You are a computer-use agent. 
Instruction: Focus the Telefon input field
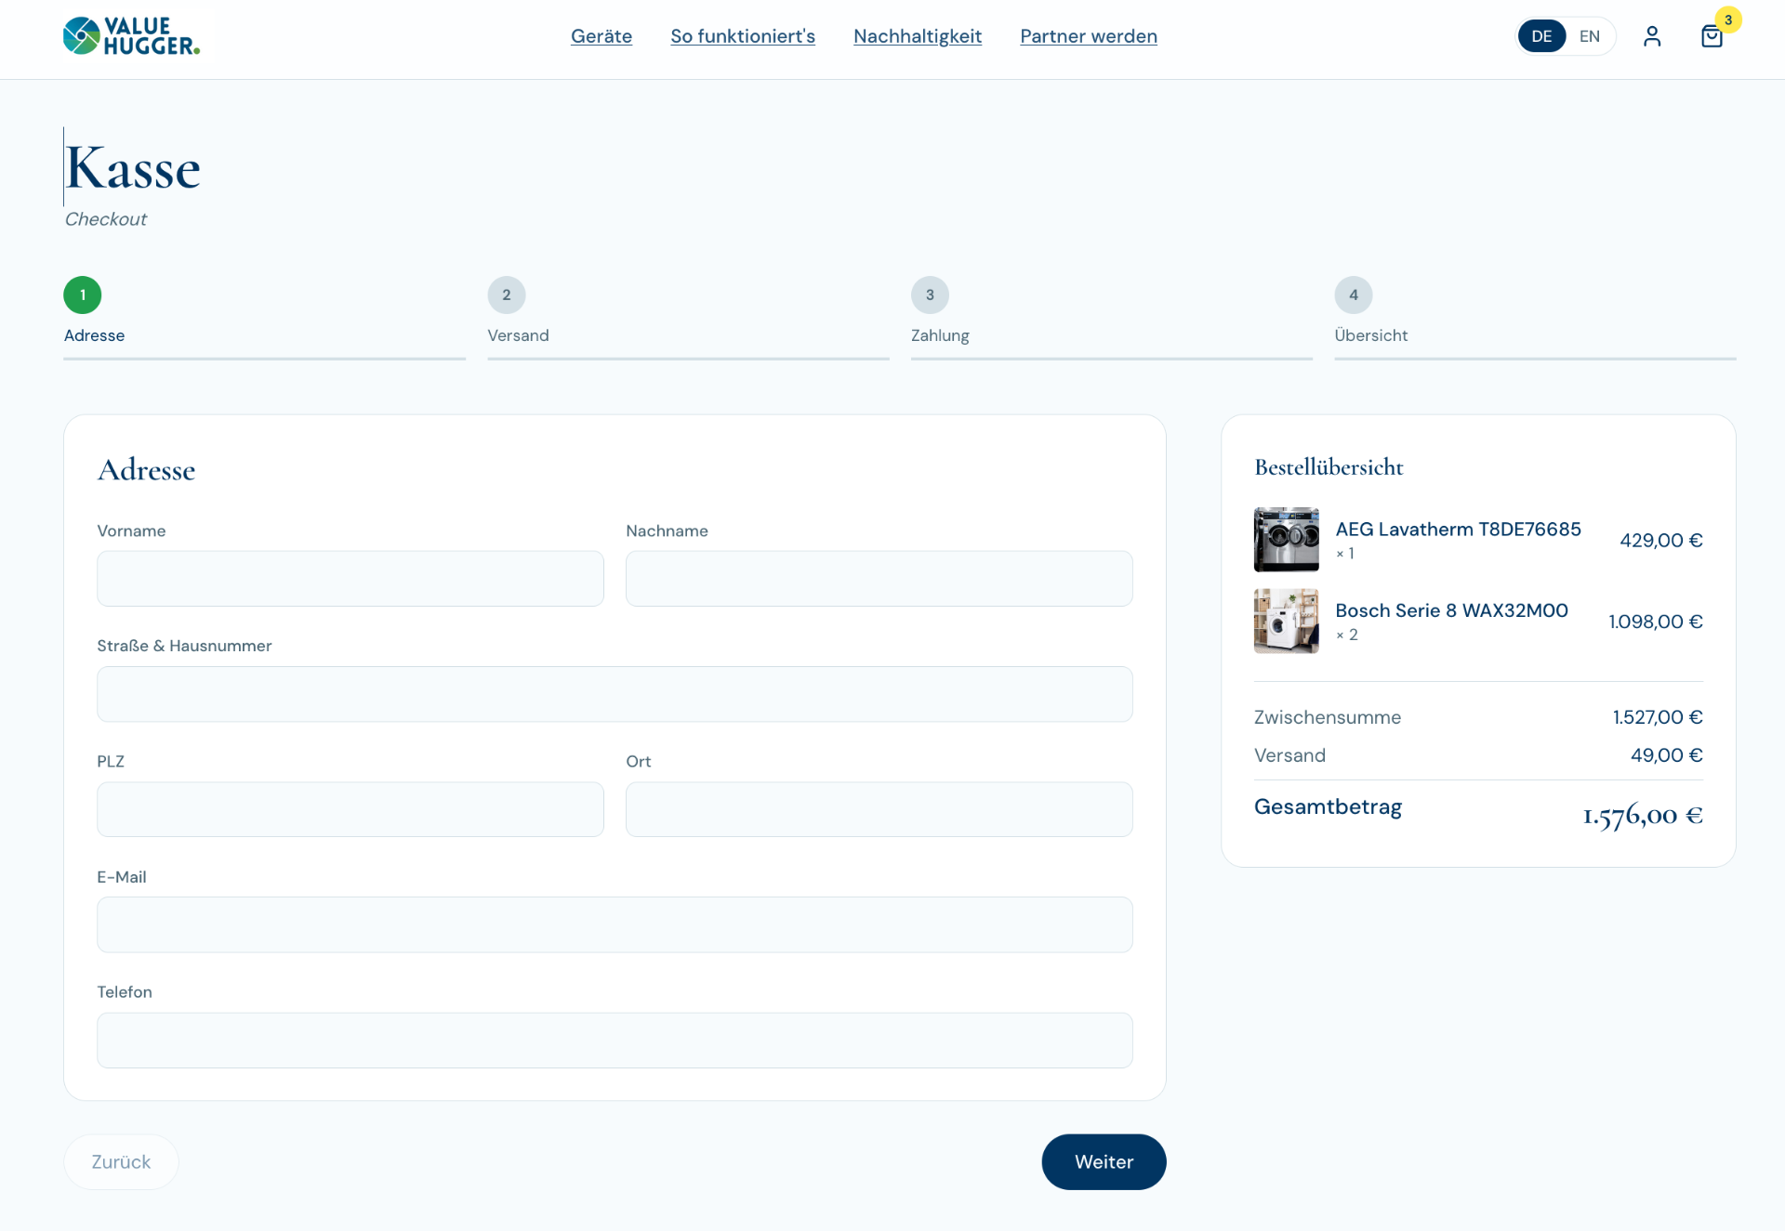[x=615, y=1041]
